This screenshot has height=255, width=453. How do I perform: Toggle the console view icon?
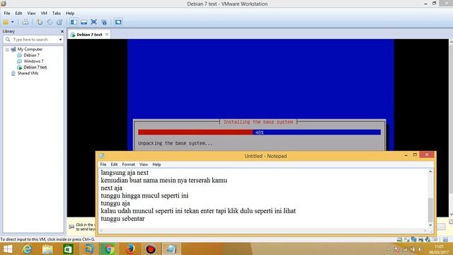point(118,22)
